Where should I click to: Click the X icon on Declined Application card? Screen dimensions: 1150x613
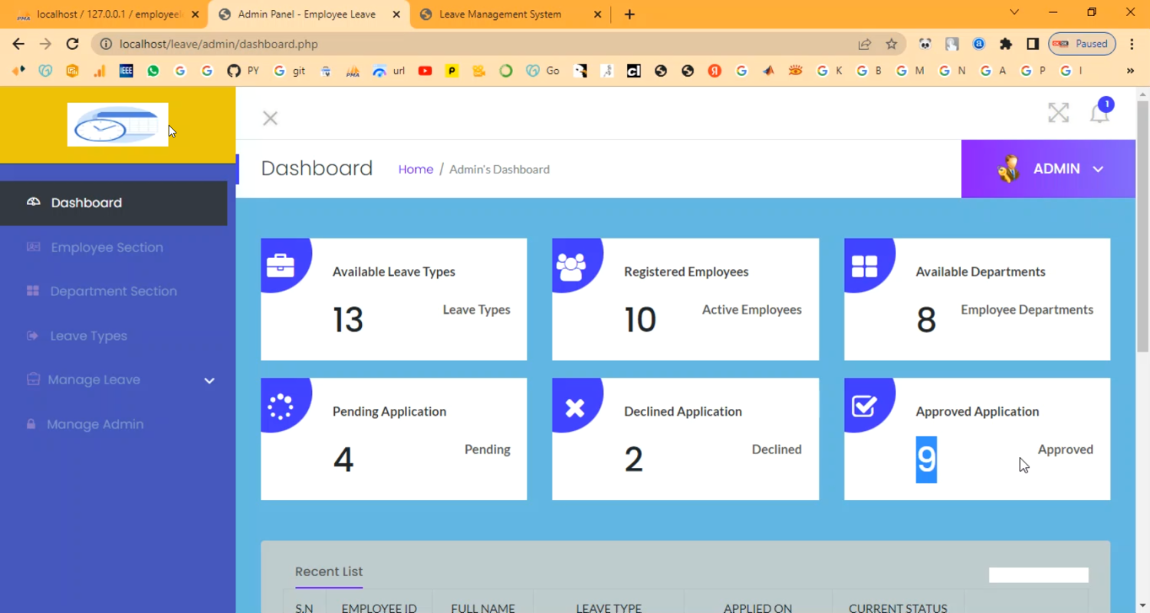[574, 408]
